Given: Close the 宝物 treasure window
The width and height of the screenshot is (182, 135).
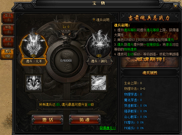Looking at the screenshot, I should (176, 6).
